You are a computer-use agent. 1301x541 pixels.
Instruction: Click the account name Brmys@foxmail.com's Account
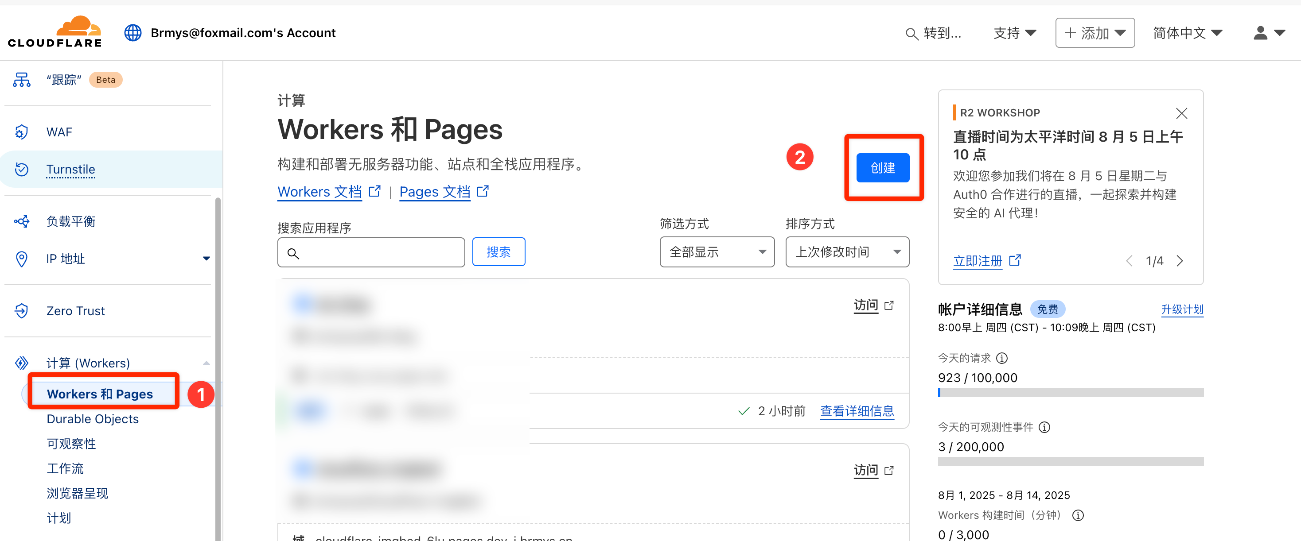tap(243, 33)
